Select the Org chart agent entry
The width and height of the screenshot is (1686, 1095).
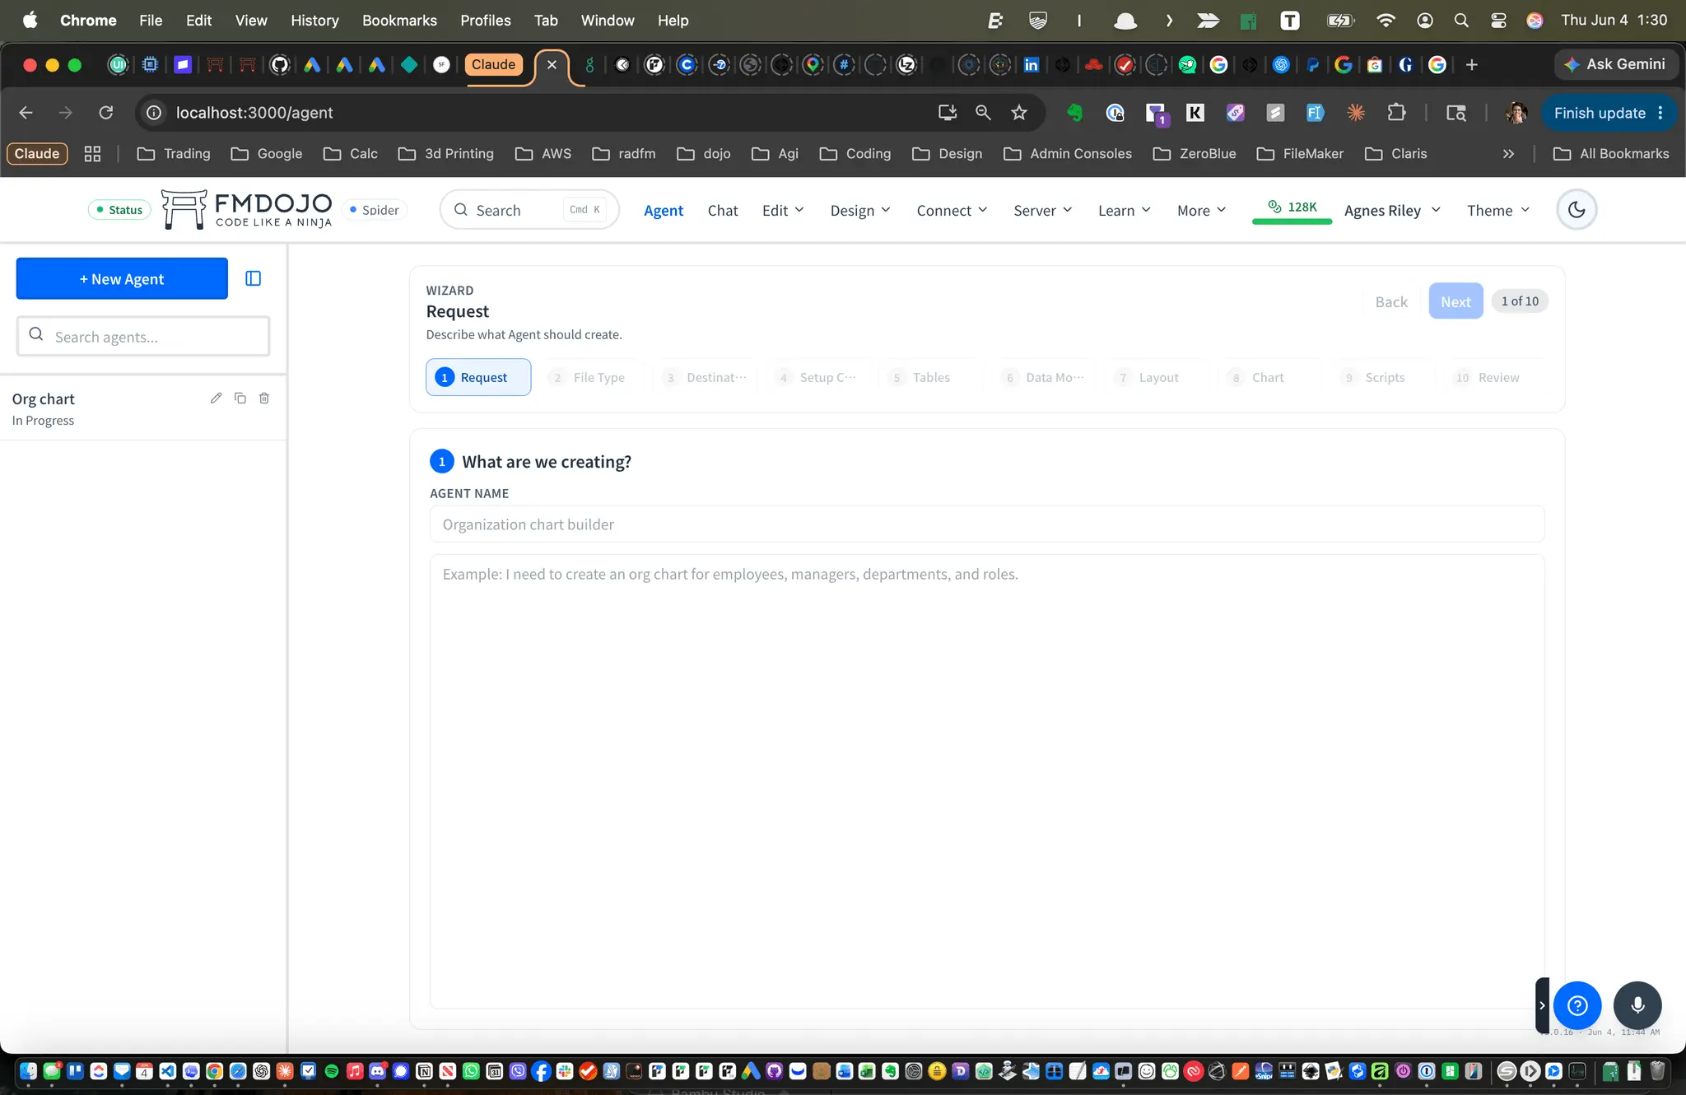tap(143, 408)
